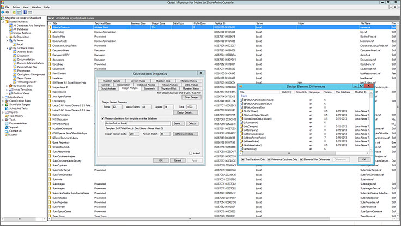The height and width of the screenshot is (226, 401).
Task: Click the Difference Details button
Action: click(185, 134)
